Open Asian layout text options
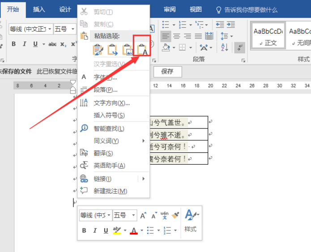 click(206, 47)
